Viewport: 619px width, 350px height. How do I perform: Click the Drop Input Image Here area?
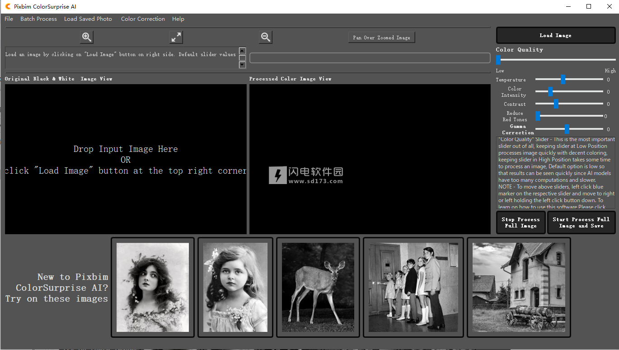click(x=126, y=159)
